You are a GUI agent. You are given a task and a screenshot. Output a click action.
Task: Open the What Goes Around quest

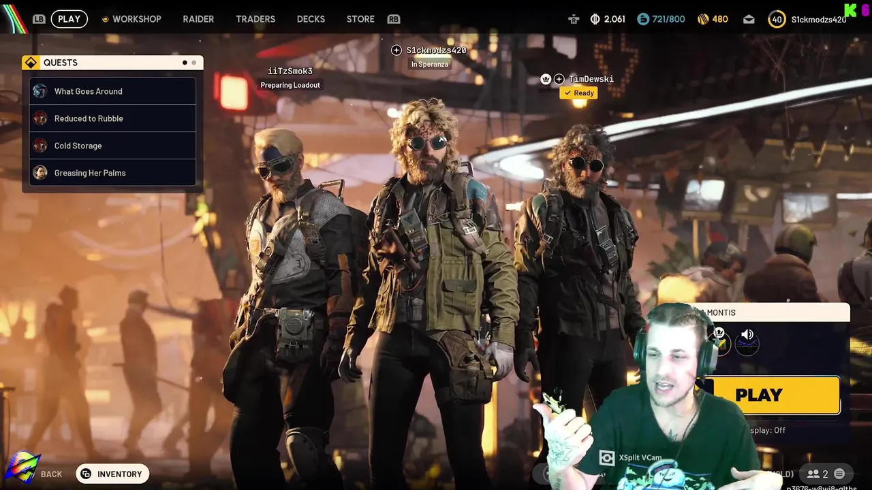(112, 91)
